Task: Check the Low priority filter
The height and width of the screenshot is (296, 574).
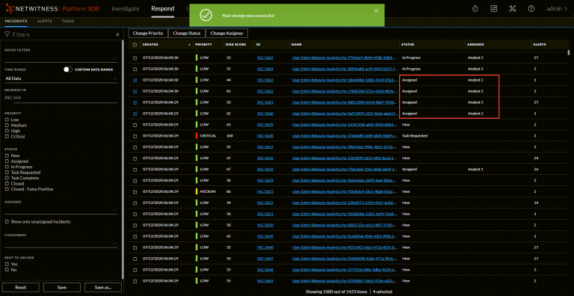Action: point(7,120)
